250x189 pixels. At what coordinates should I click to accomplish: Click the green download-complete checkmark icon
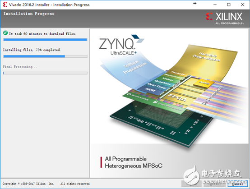coord(5,33)
